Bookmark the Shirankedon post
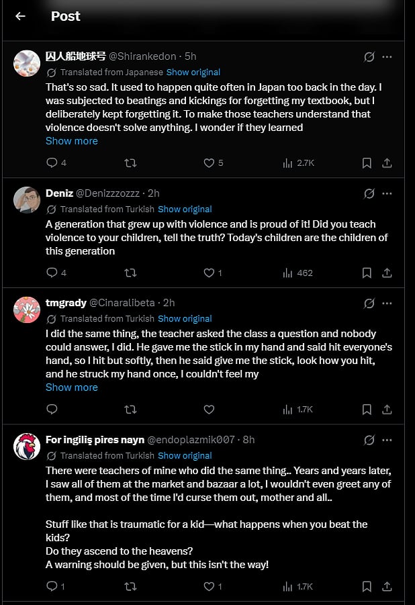This screenshot has width=415, height=605. tap(367, 162)
